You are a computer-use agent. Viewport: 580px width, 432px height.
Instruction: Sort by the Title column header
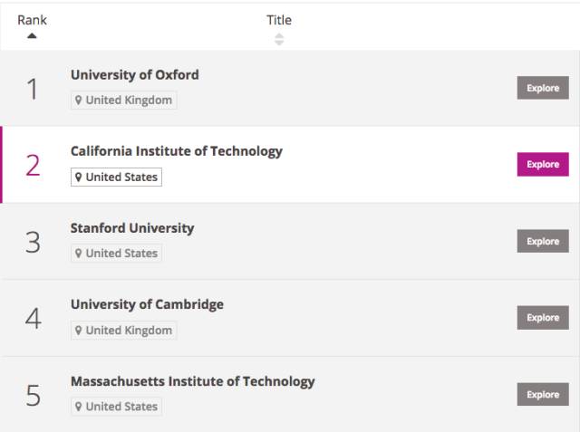279,20
